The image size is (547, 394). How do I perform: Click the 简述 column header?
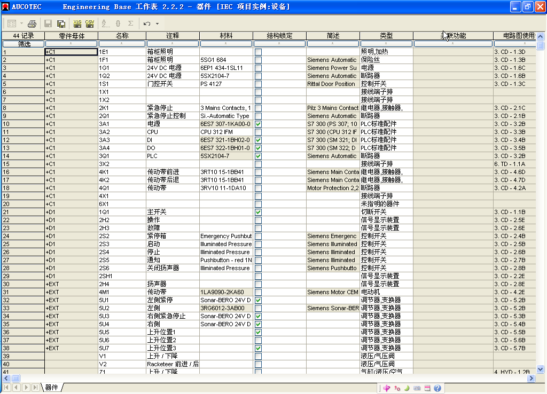pyautogui.click(x=333, y=36)
